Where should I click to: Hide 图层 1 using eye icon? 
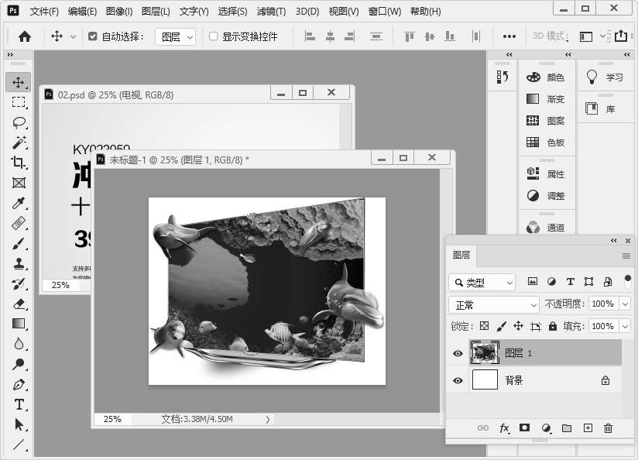click(458, 353)
